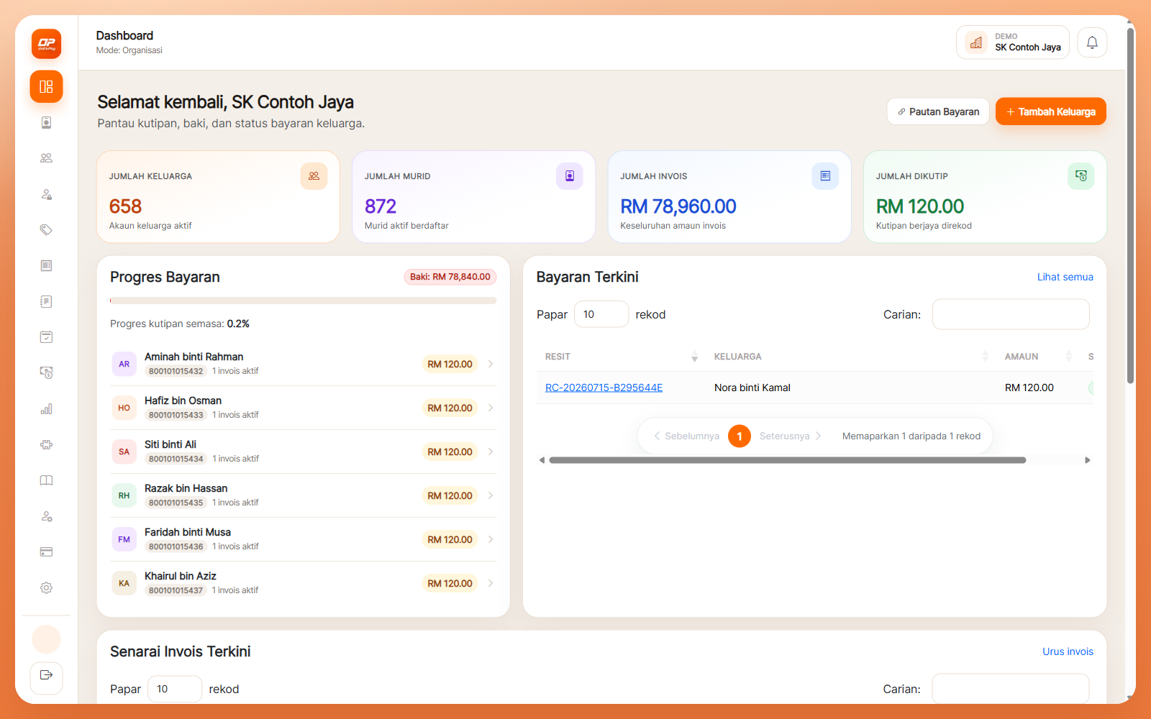Click the Bayaran Terkini Papar records field
The height and width of the screenshot is (719, 1151).
coord(601,314)
